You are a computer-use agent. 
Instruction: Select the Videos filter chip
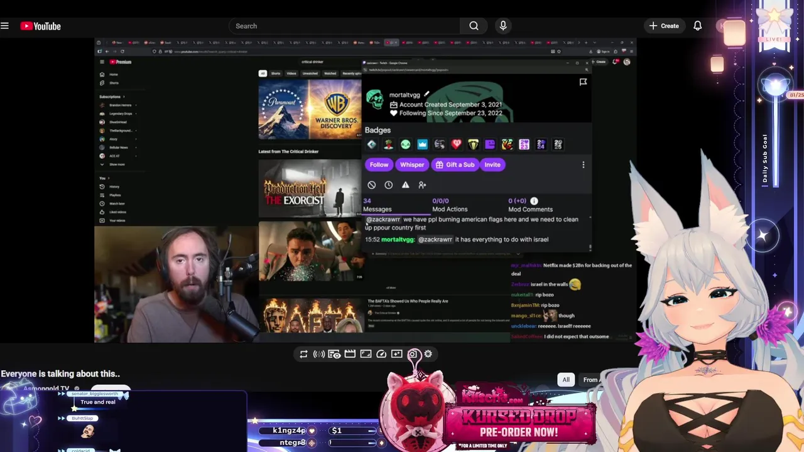coord(291,73)
